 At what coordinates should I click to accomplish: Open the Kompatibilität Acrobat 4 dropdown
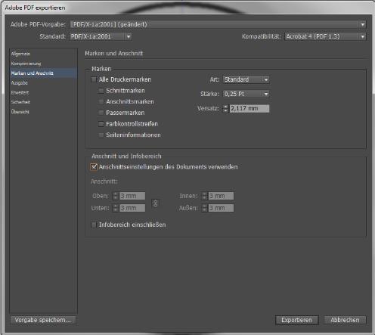[x=325, y=36]
